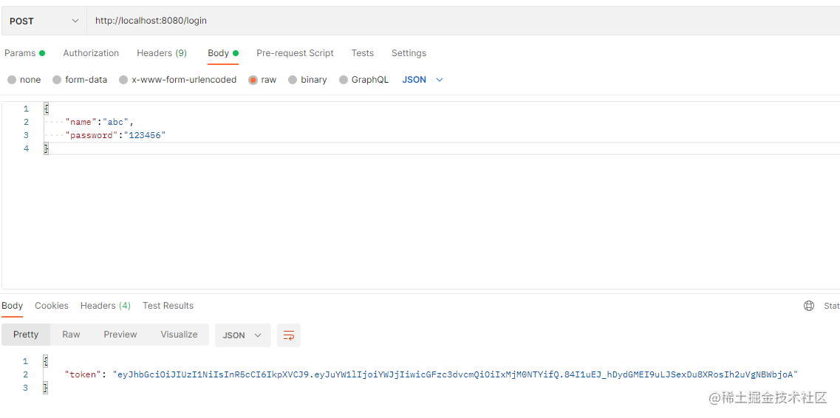Screen dimensions: 840x418
Task: Switch to the Tests tab
Action: point(363,53)
